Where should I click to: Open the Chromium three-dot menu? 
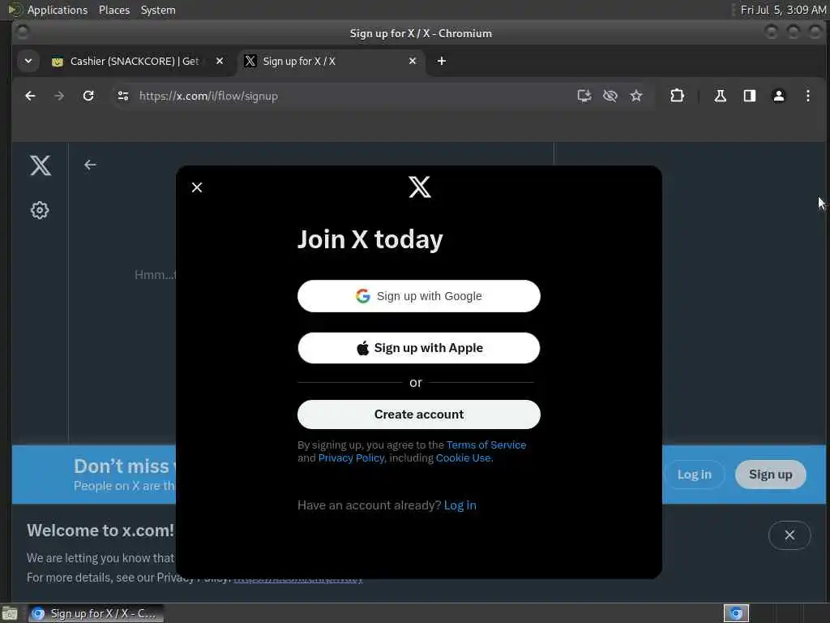coord(808,96)
